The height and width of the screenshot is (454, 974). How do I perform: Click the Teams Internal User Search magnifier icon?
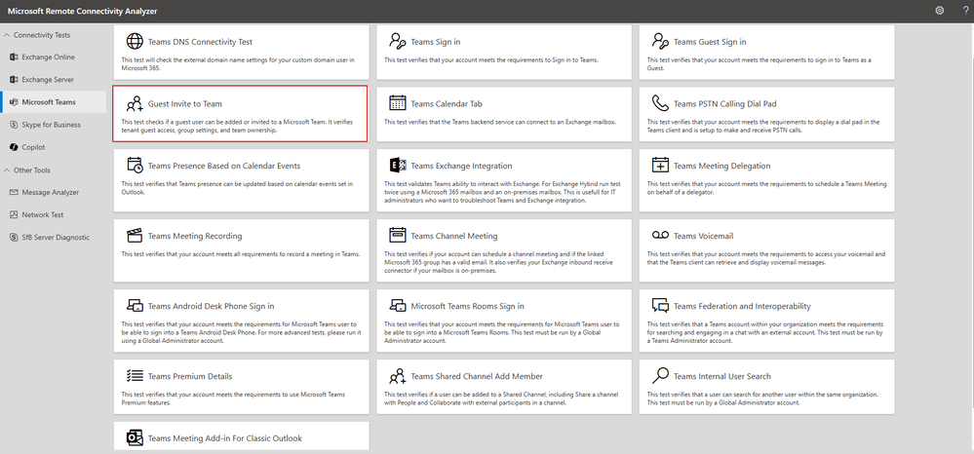click(x=660, y=375)
